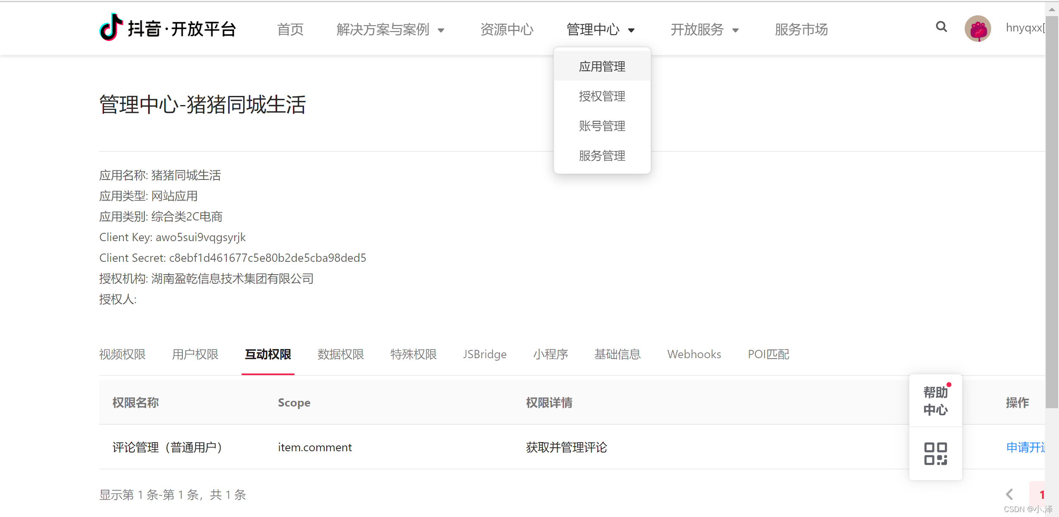Image resolution: width=1059 pixels, height=517 pixels.
Task: Click the user avatar picture
Action: [x=978, y=29]
